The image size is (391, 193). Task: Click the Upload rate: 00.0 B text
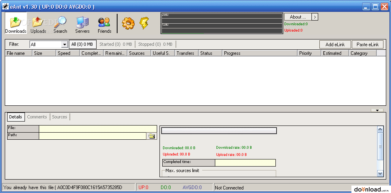232,155
